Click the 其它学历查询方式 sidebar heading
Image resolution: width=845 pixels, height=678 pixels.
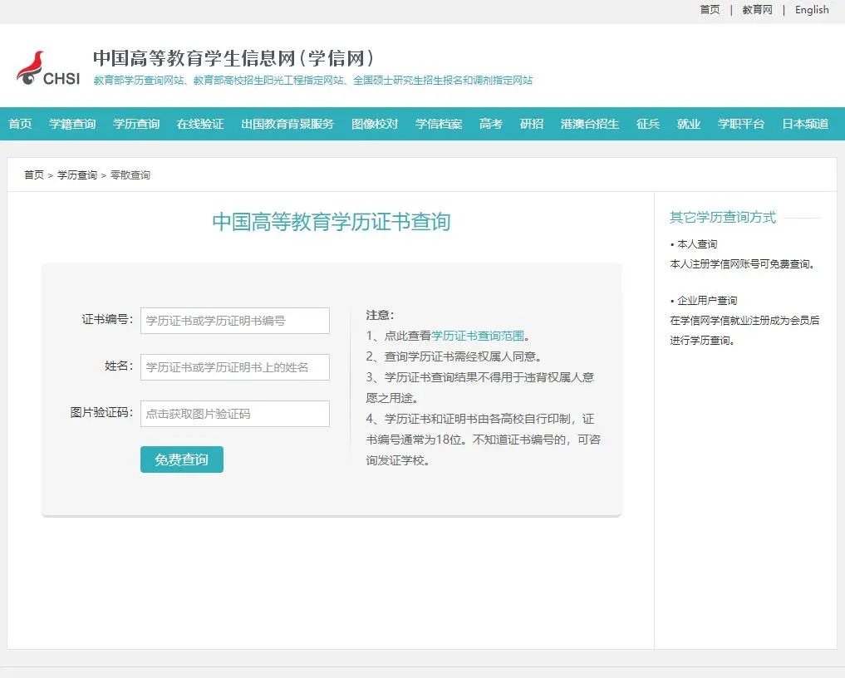(723, 217)
